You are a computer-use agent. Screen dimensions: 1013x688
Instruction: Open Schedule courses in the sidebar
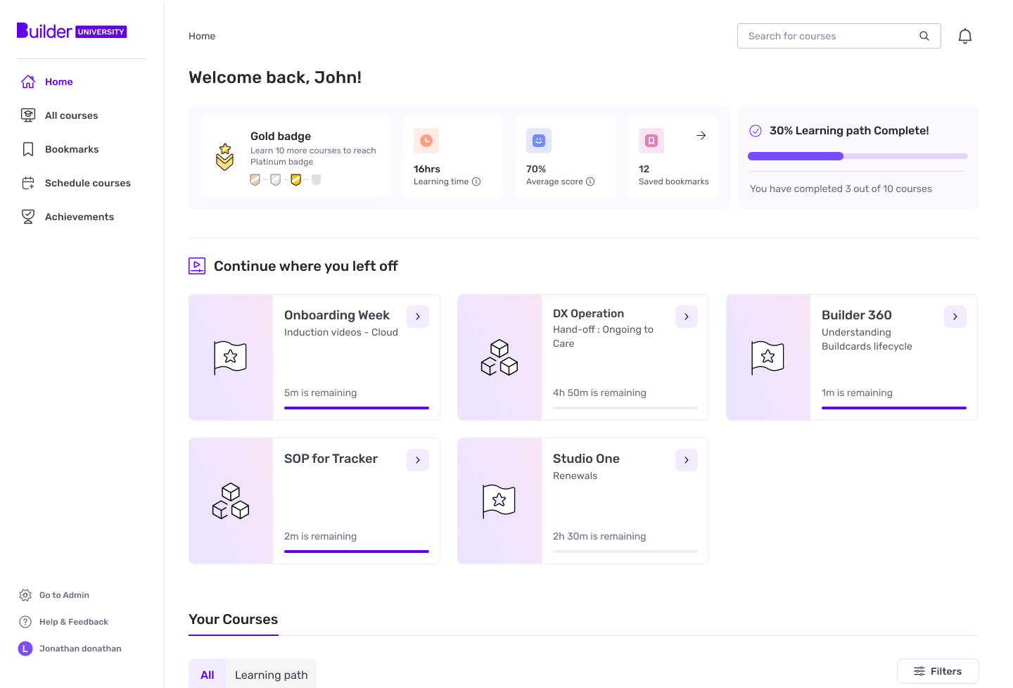[27, 182]
